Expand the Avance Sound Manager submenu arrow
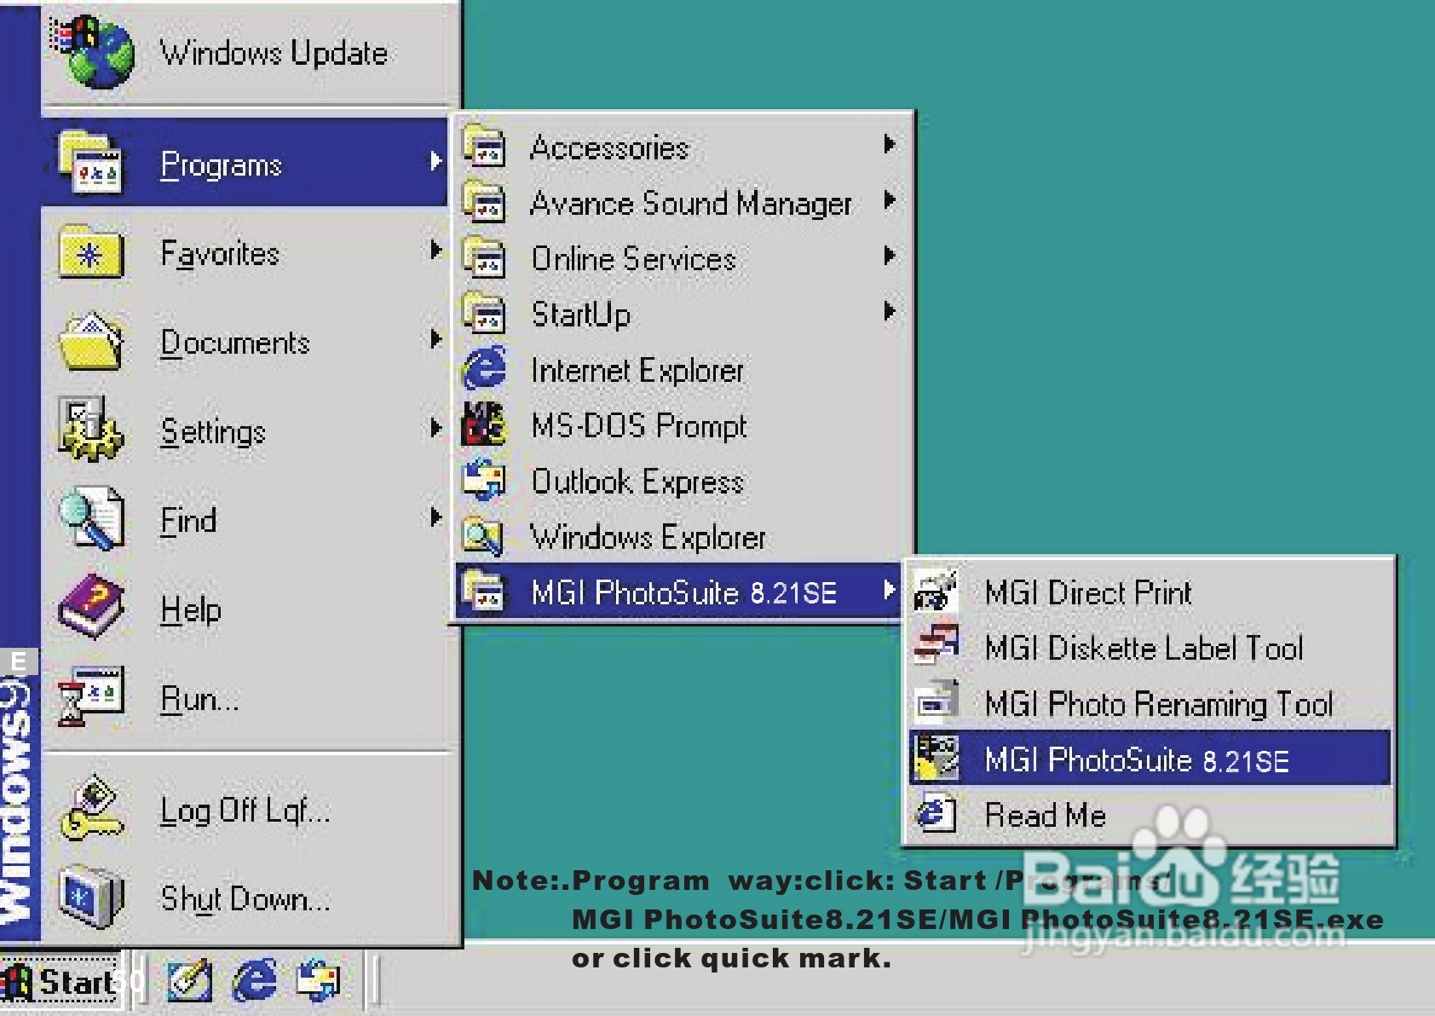1435x1016 pixels. (x=889, y=200)
